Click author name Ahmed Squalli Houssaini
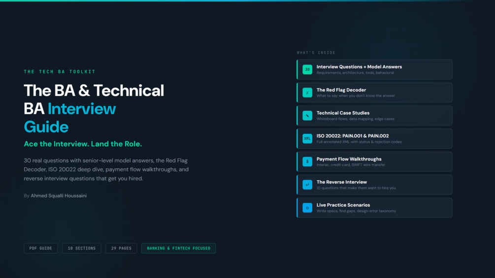The height and width of the screenshot is (278, 495). [59, 196]
